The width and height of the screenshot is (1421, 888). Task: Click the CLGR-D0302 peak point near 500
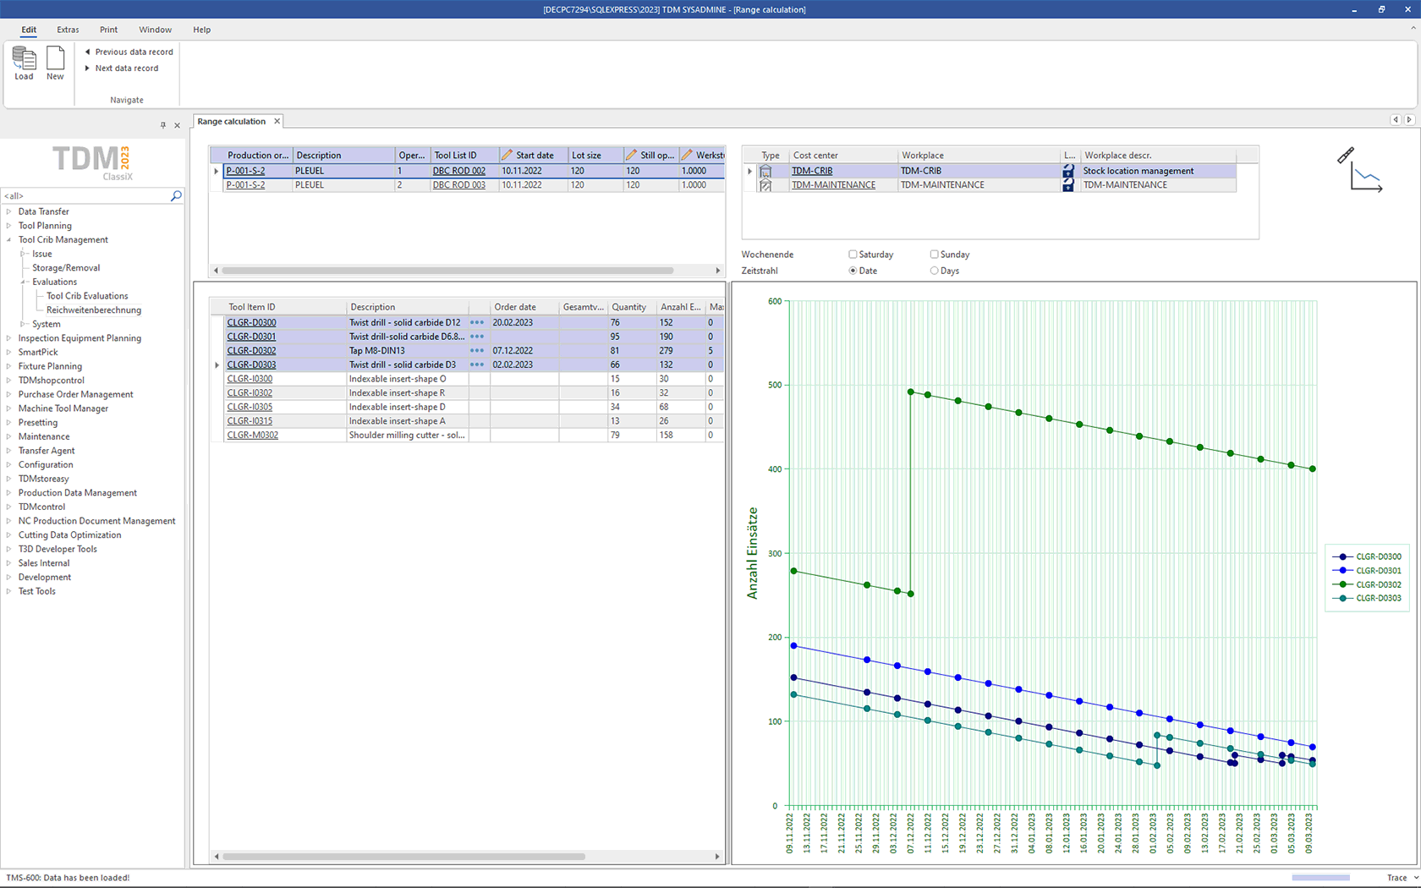pos(911,392)
